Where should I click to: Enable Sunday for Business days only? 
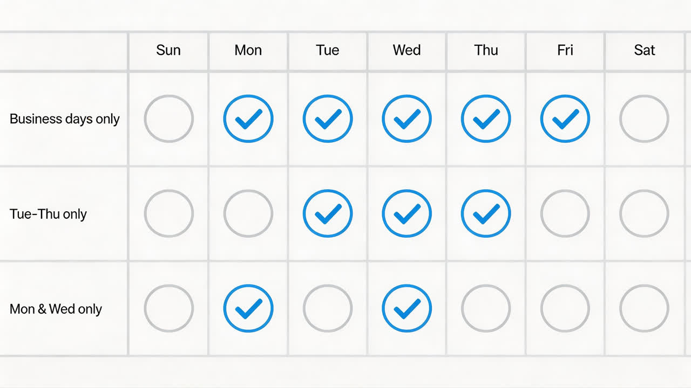(168, 119)
